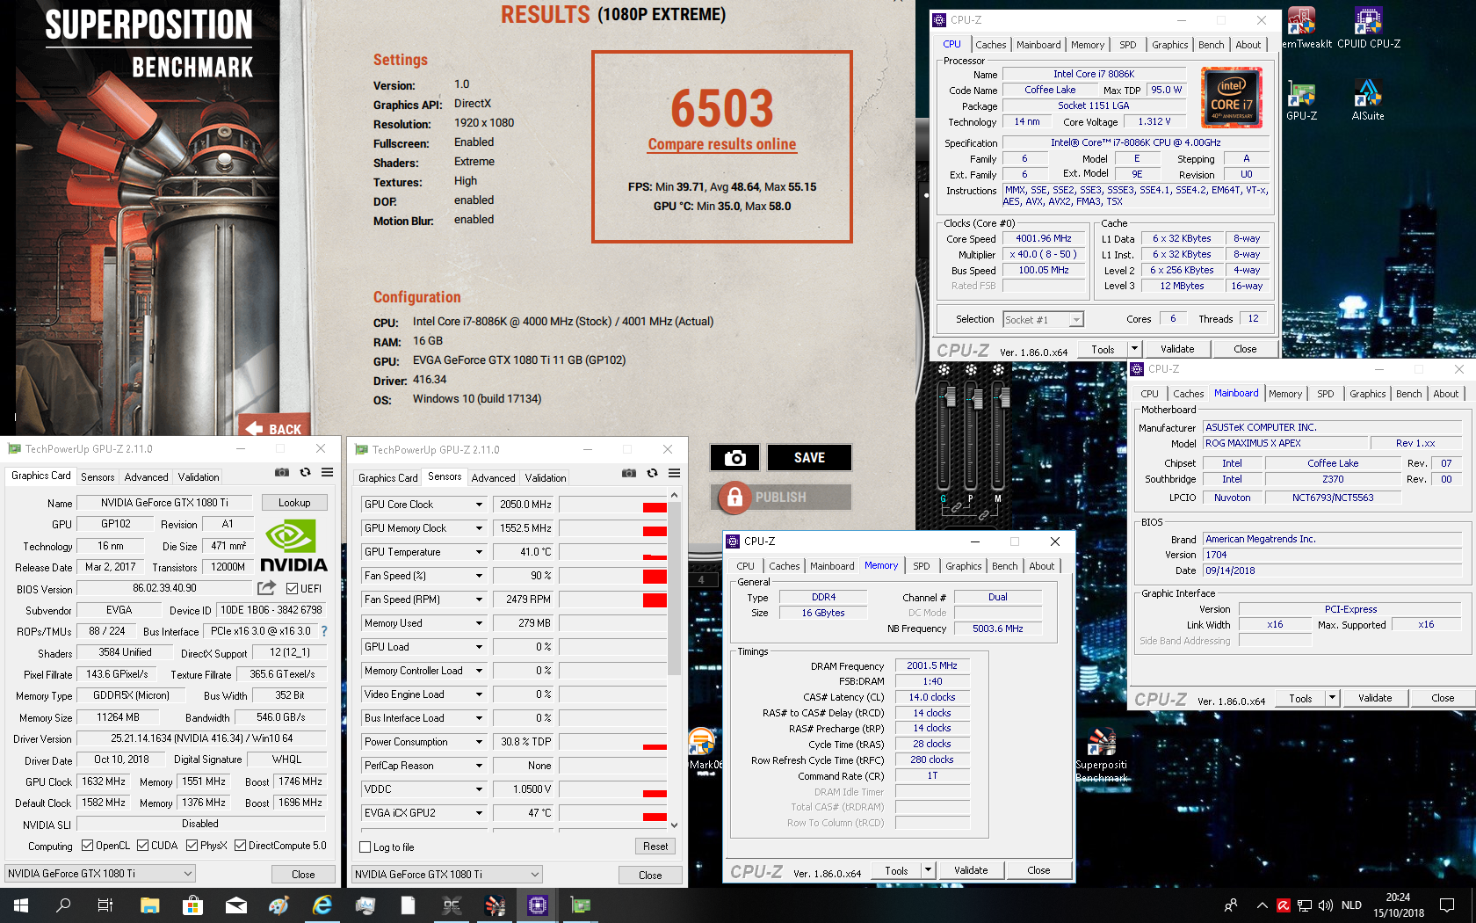Image resolution: width=1476 pixels, height=923 pixels.
Task: Click camera icon in GPU-Z Sensors window
Action: [629, 473]
